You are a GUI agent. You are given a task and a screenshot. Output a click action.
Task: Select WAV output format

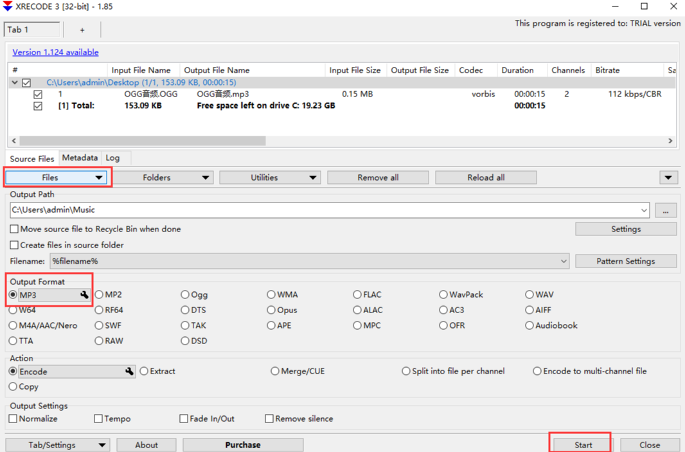point(529,294)
